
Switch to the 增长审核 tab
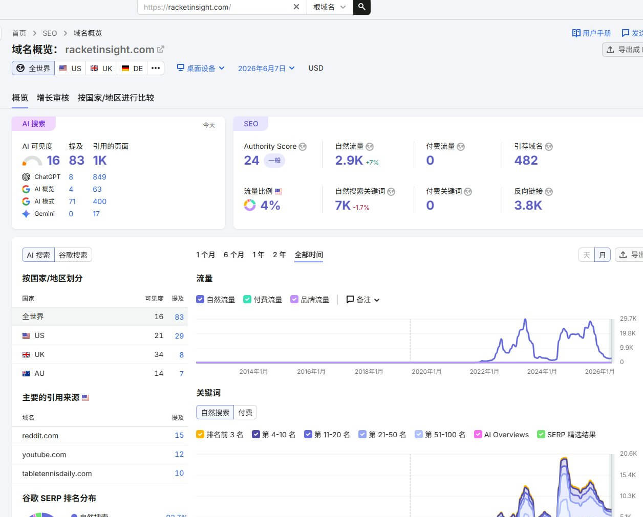[53, 98]
